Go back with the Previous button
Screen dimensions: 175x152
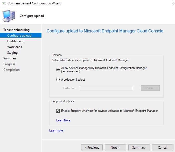[x=92, y=148]
